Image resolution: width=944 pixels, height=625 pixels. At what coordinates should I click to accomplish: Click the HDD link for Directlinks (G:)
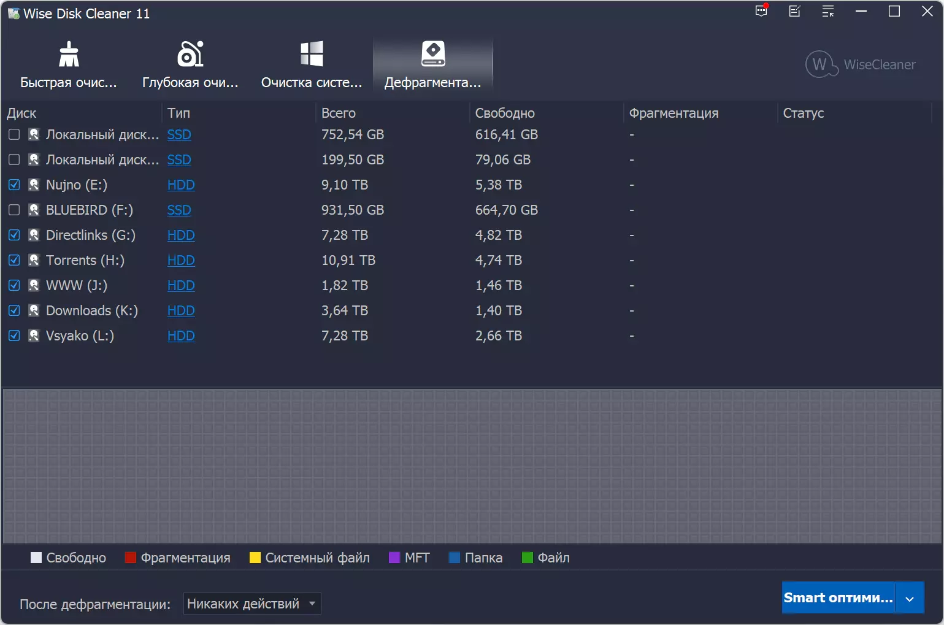tap(181, 235)
